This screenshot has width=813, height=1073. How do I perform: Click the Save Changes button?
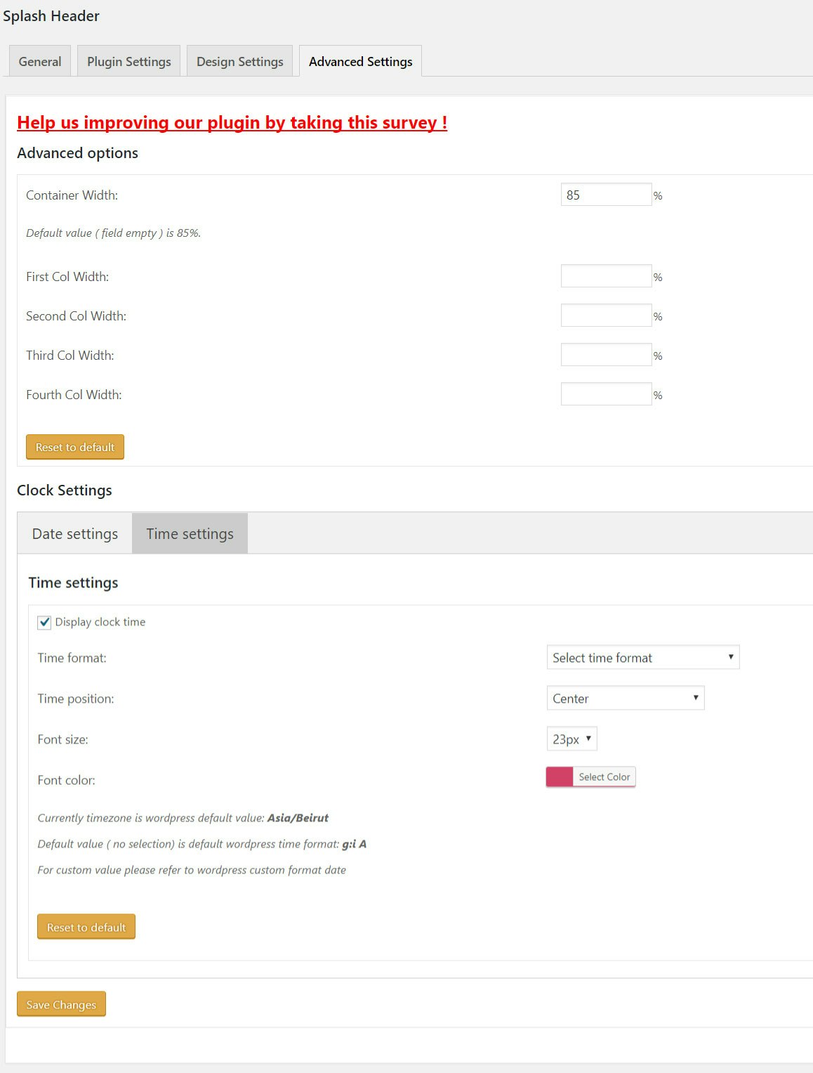[x=61, y=1004]
